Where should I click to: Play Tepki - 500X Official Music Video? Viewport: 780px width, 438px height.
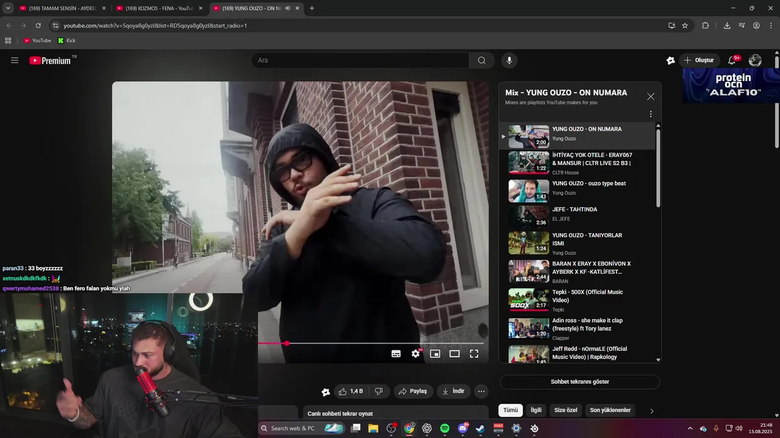point(578,300)
